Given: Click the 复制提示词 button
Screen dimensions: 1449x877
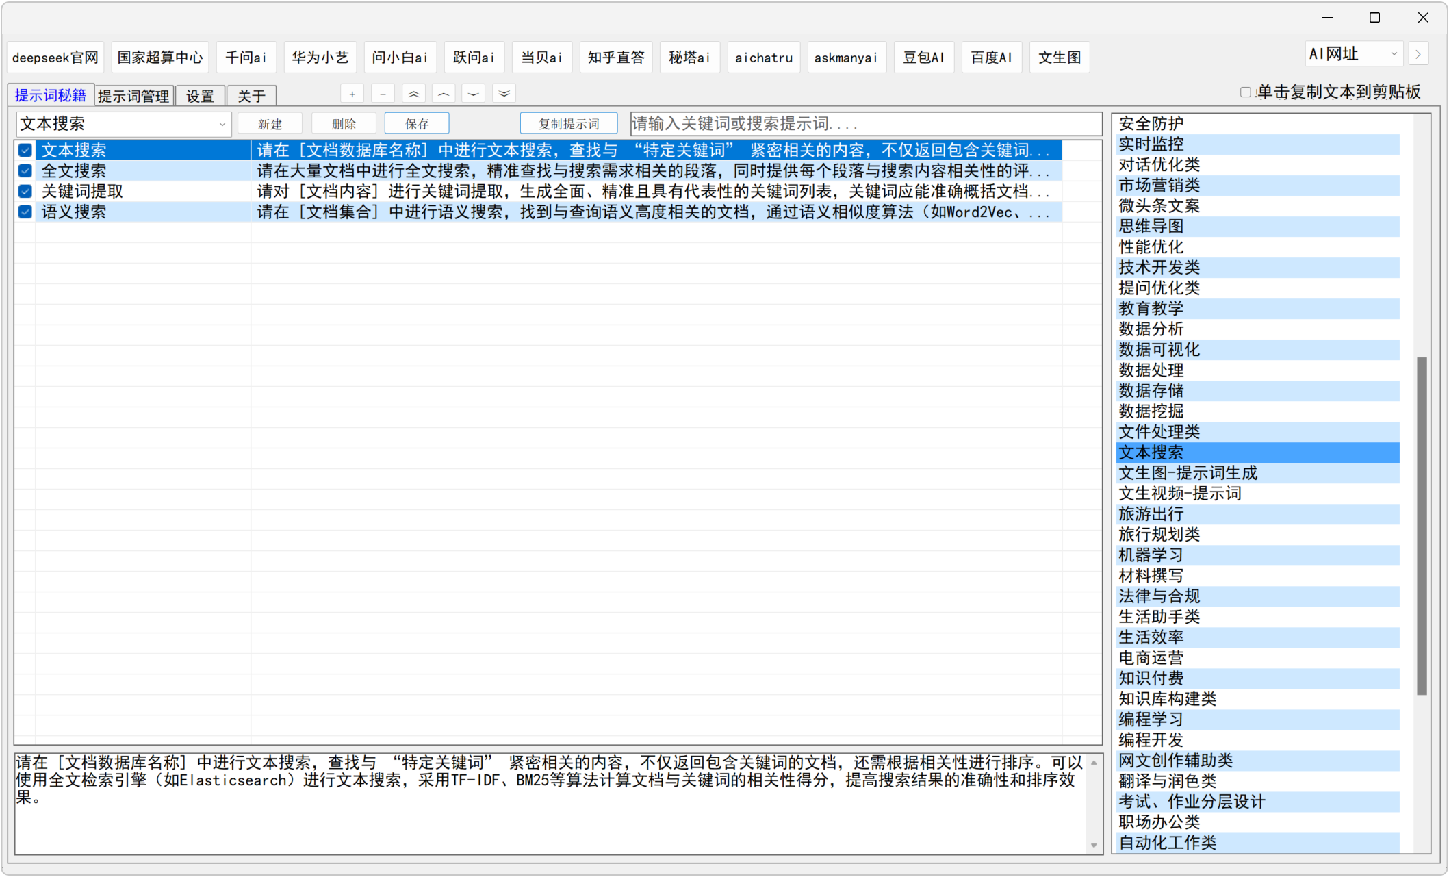Looking at the screenshot, I should tap(569, 124).
